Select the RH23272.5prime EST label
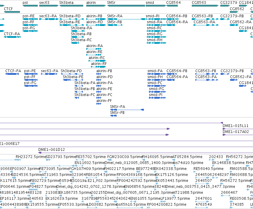The height and width of the screenshot is (209, 253). [x=31, y=157]
